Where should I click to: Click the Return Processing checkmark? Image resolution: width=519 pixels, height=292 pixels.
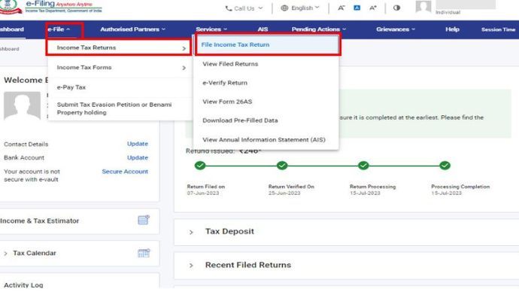pyautogui.click(x=363, y=166)
